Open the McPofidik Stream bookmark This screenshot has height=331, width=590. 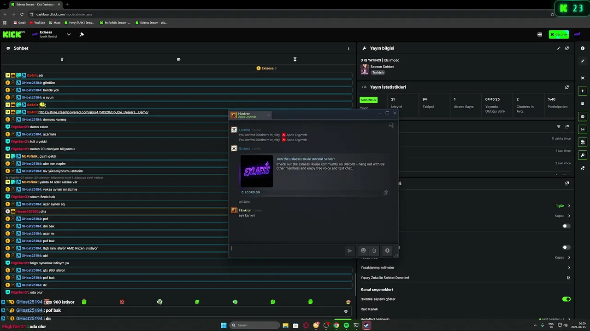115,23
